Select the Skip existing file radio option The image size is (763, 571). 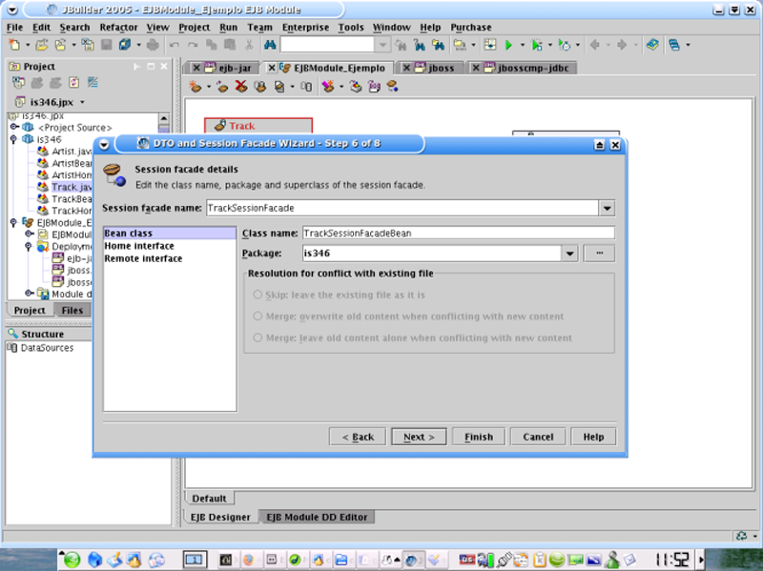pos(258,296)
